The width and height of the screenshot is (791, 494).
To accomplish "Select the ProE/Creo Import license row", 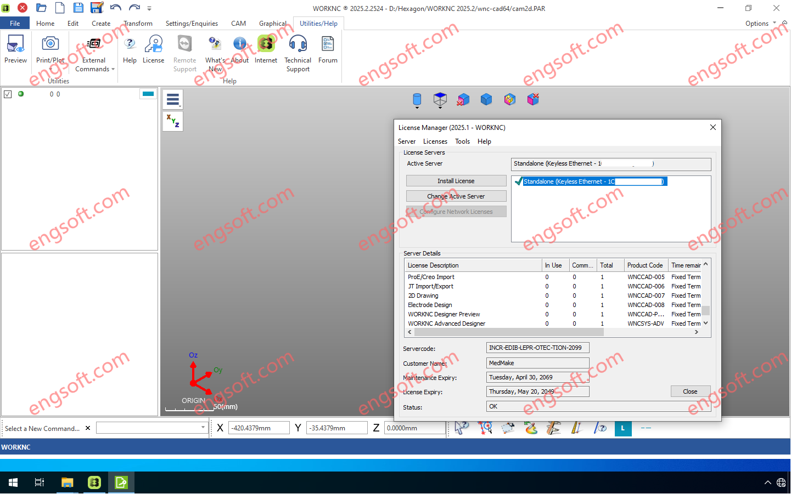I will coord(553,277).
